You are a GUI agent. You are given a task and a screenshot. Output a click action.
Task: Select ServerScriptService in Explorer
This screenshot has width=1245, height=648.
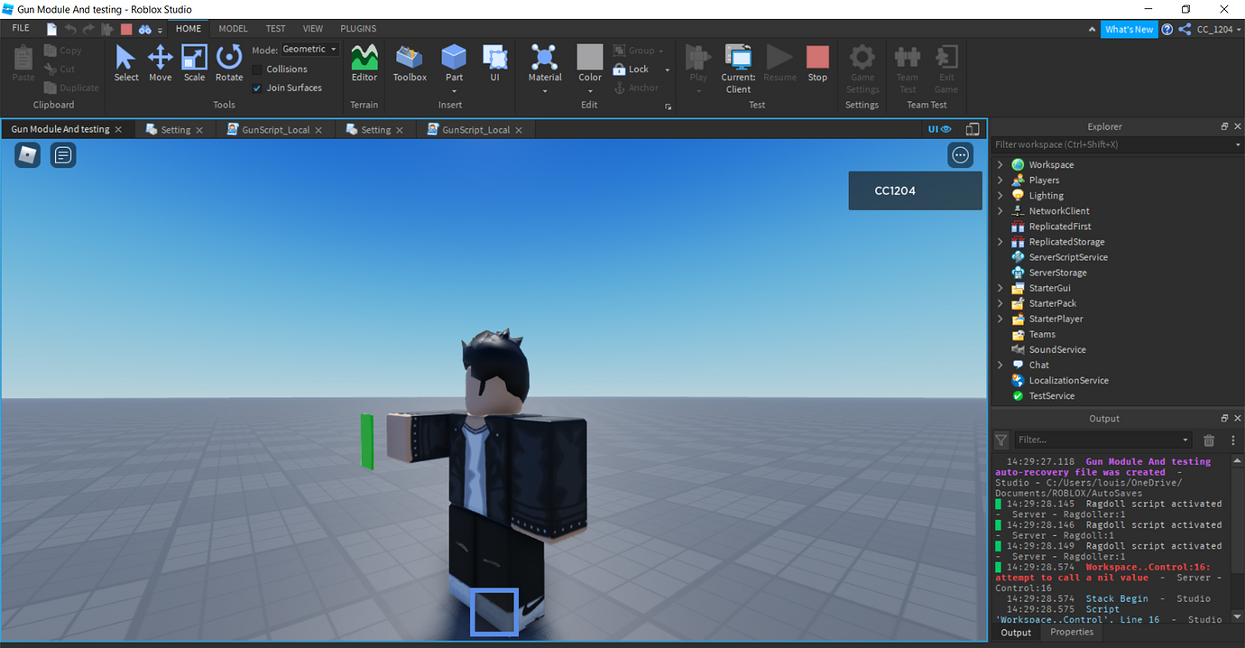(x=1067, y=257)
